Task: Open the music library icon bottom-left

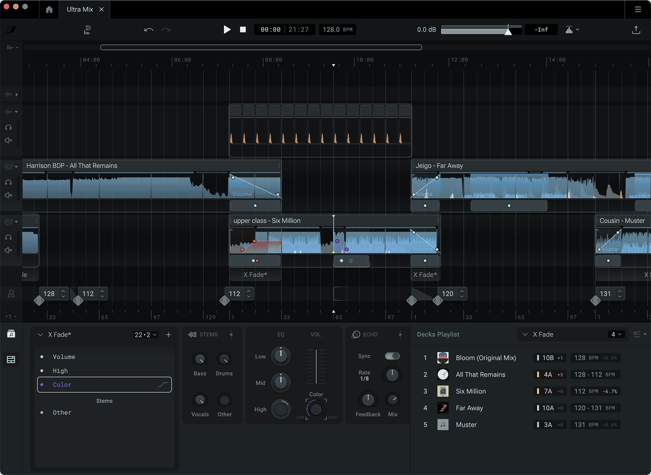Action: coord(11,333)
